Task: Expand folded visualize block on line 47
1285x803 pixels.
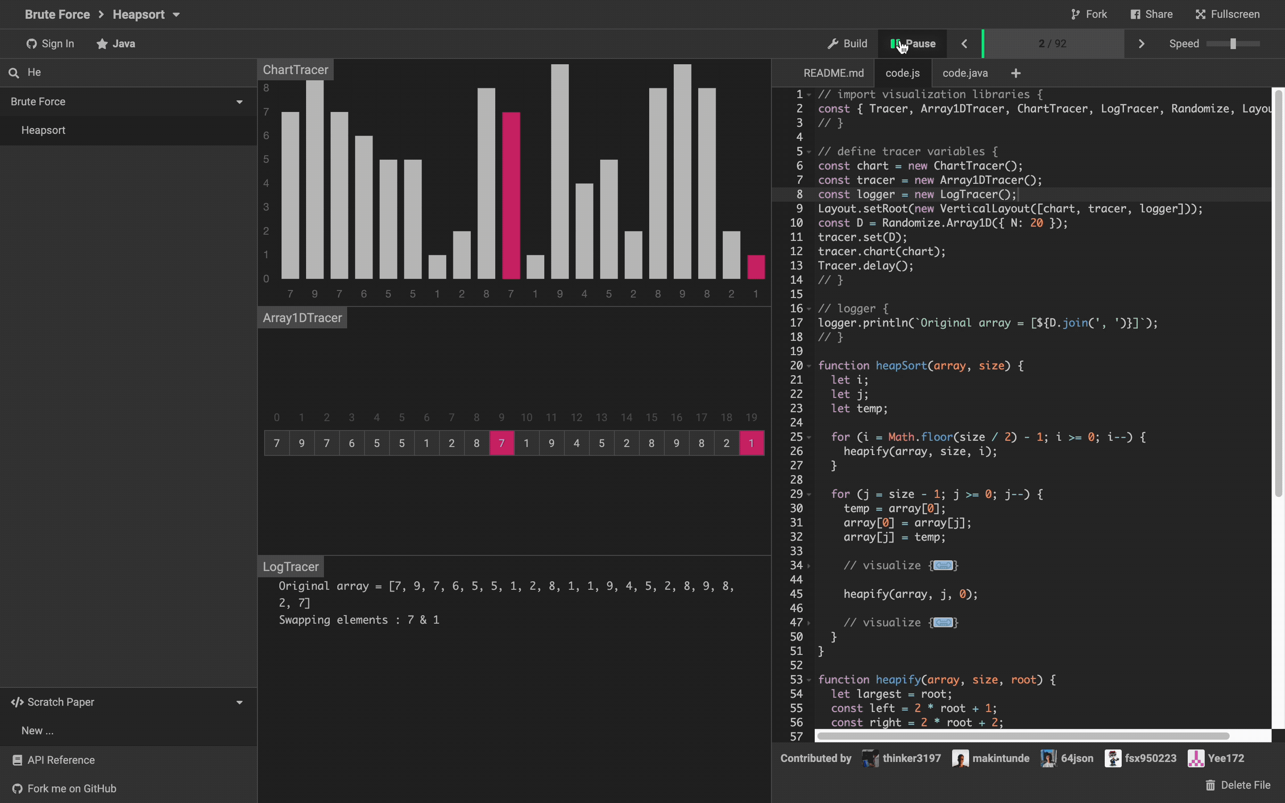Action: 943,622
